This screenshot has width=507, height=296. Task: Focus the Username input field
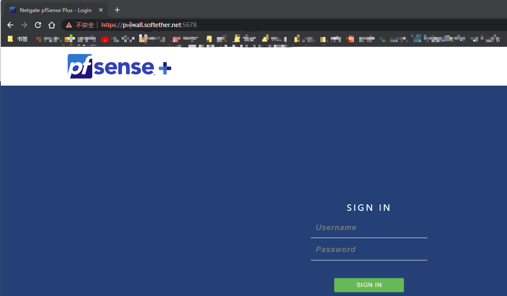(369, 228)
